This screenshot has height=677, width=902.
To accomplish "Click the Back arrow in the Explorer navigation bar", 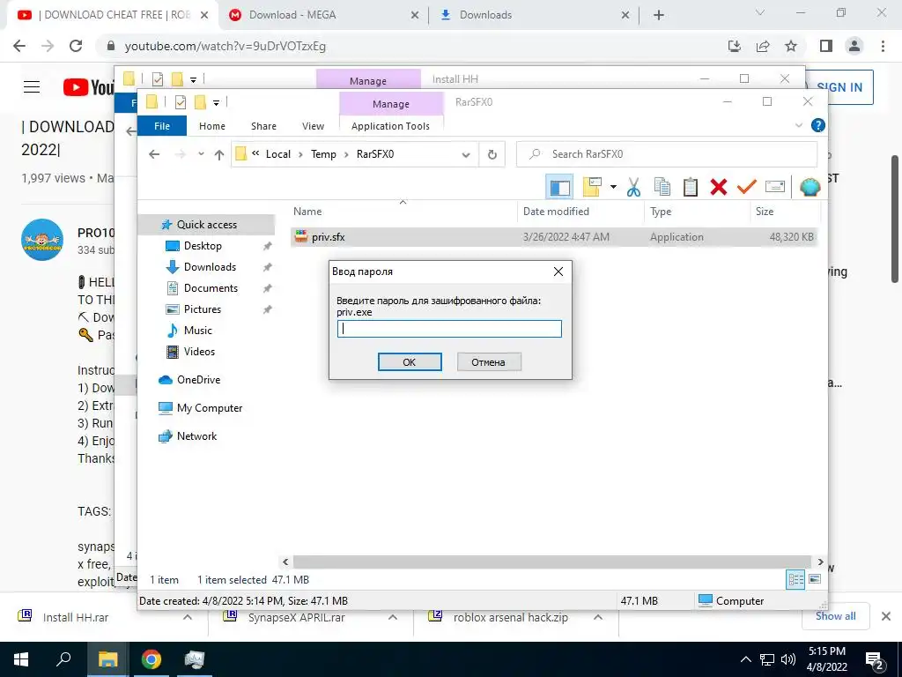I will [154, 154].
